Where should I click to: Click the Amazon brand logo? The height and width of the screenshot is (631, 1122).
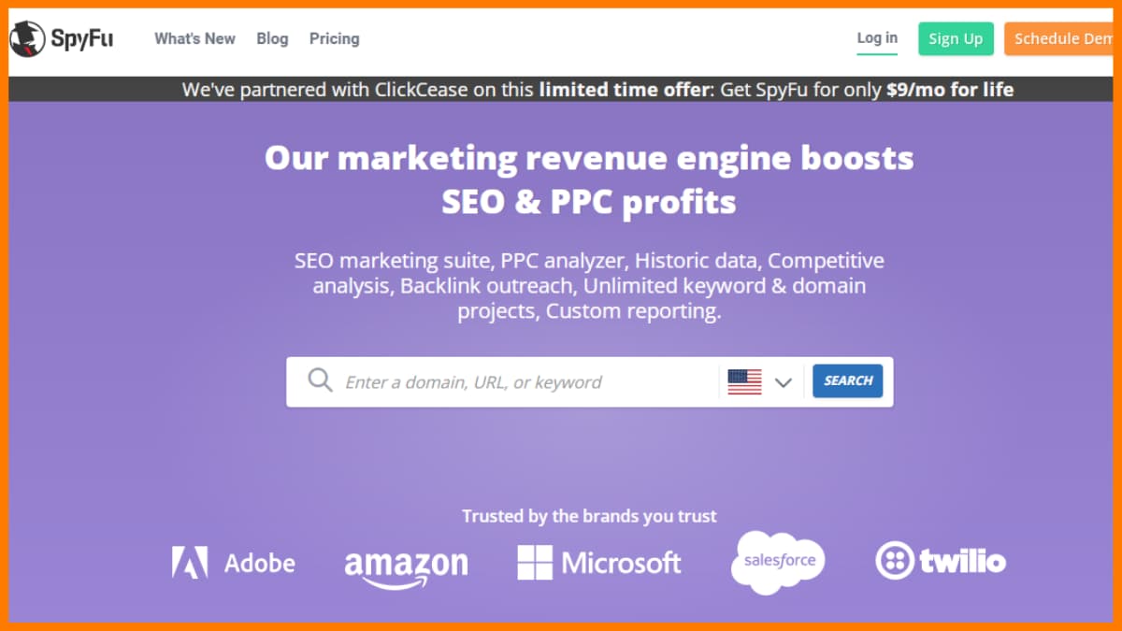[406, 566]
